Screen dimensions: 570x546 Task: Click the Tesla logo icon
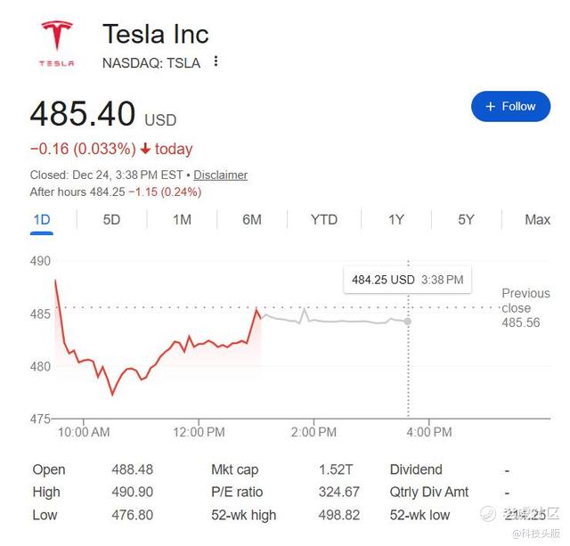[x=56, y=43]
